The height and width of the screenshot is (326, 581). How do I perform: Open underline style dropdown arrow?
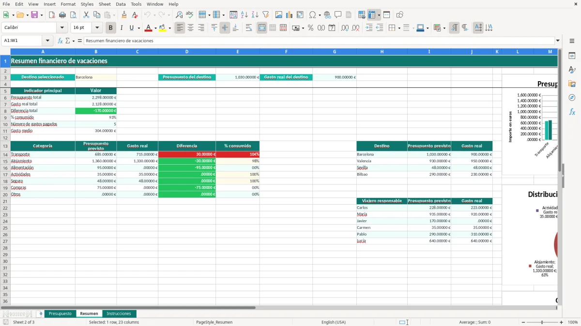(138, 28)
